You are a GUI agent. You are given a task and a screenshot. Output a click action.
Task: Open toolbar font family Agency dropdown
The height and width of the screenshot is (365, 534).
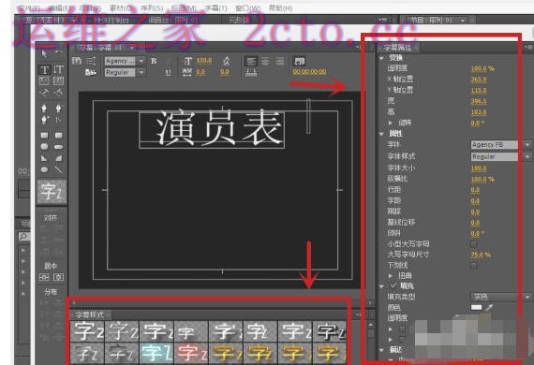pos(141,61)
